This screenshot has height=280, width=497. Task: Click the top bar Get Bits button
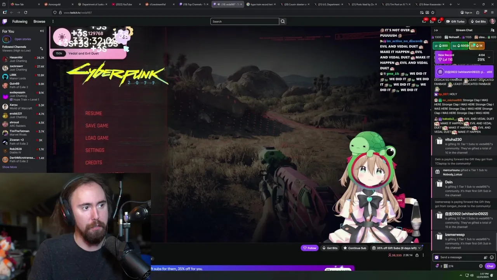[478, 21]
